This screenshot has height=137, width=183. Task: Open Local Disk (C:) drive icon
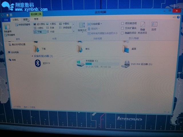pyautogui.click(x=81, y=63)
